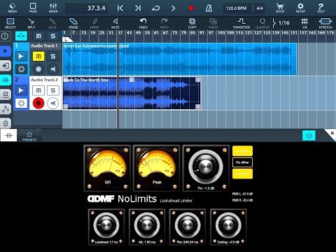Click the Undo arrow

click(143, 23)
